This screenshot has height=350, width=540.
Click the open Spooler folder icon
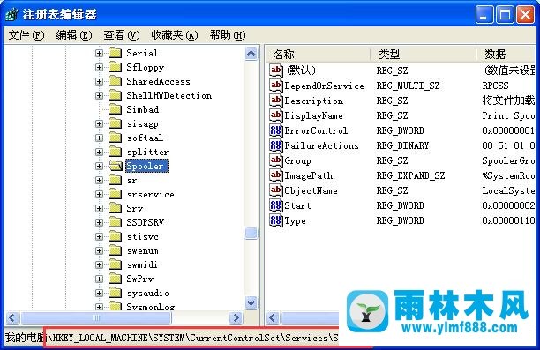tap(116, 166)
